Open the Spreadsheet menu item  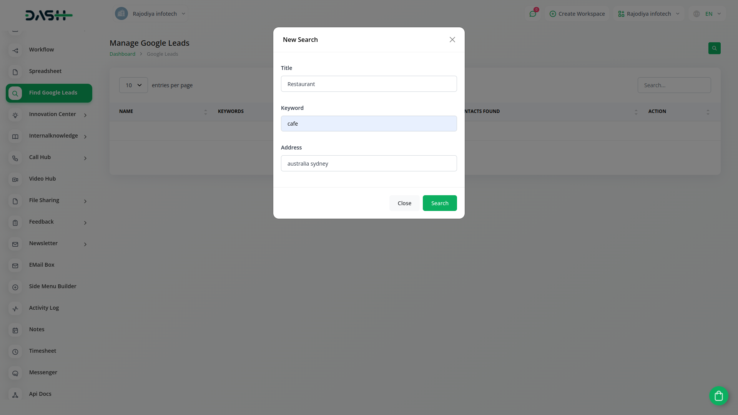pos(45,71)
